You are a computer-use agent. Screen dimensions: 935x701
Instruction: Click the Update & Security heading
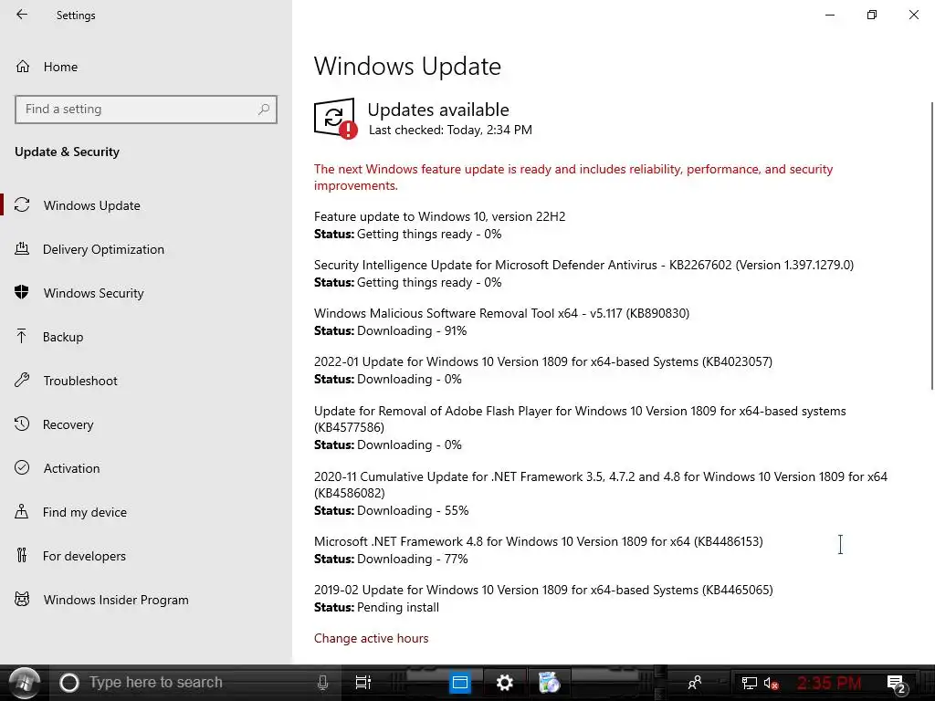tap(67, 152)
